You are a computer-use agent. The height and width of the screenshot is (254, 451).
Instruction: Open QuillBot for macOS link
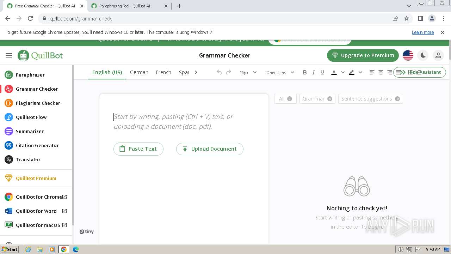click(36, 225)
